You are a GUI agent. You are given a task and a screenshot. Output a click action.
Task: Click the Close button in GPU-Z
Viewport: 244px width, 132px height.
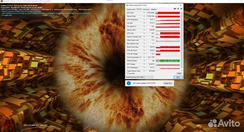point(178,77)
